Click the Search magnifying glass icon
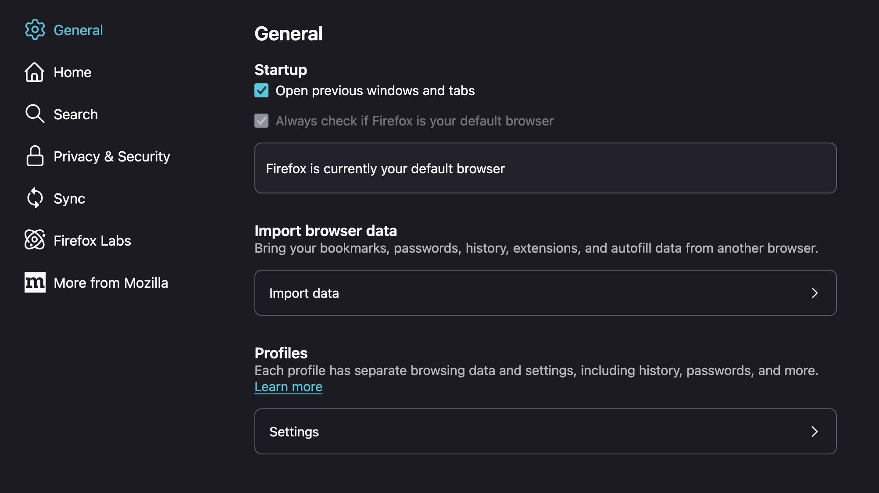The image size is (879, 493). tap(35, 114)
